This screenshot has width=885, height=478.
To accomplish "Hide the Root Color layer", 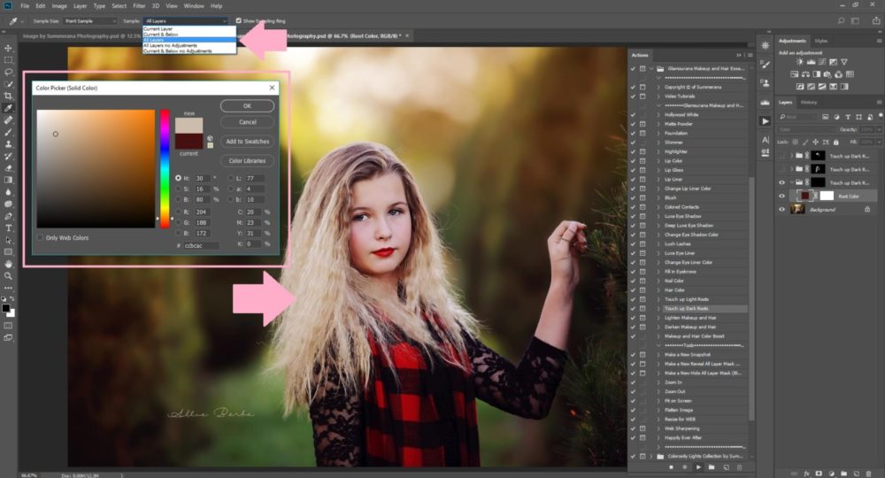I will 781,196.
